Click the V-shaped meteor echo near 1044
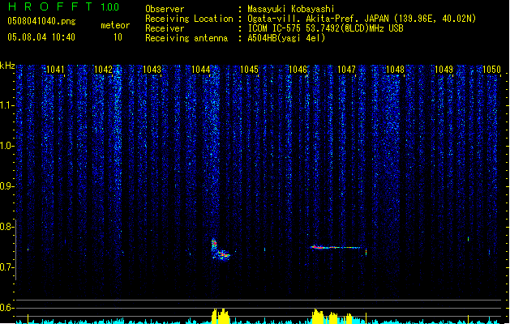Screen dimensions: 510x324 pyautogui.click(x=220, y=249)
